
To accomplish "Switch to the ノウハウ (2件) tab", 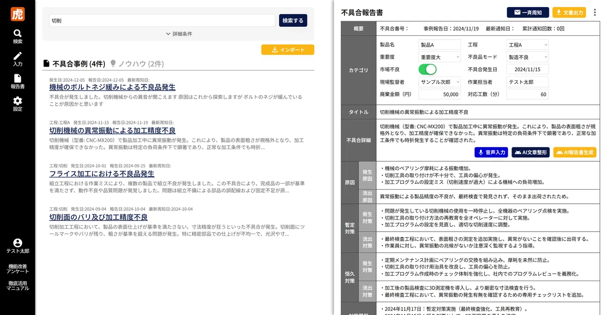I will click(137, 64).
